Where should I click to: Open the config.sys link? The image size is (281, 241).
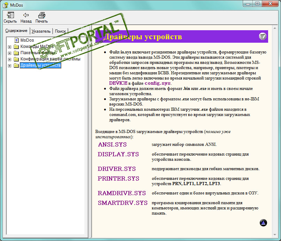point(157,83)
